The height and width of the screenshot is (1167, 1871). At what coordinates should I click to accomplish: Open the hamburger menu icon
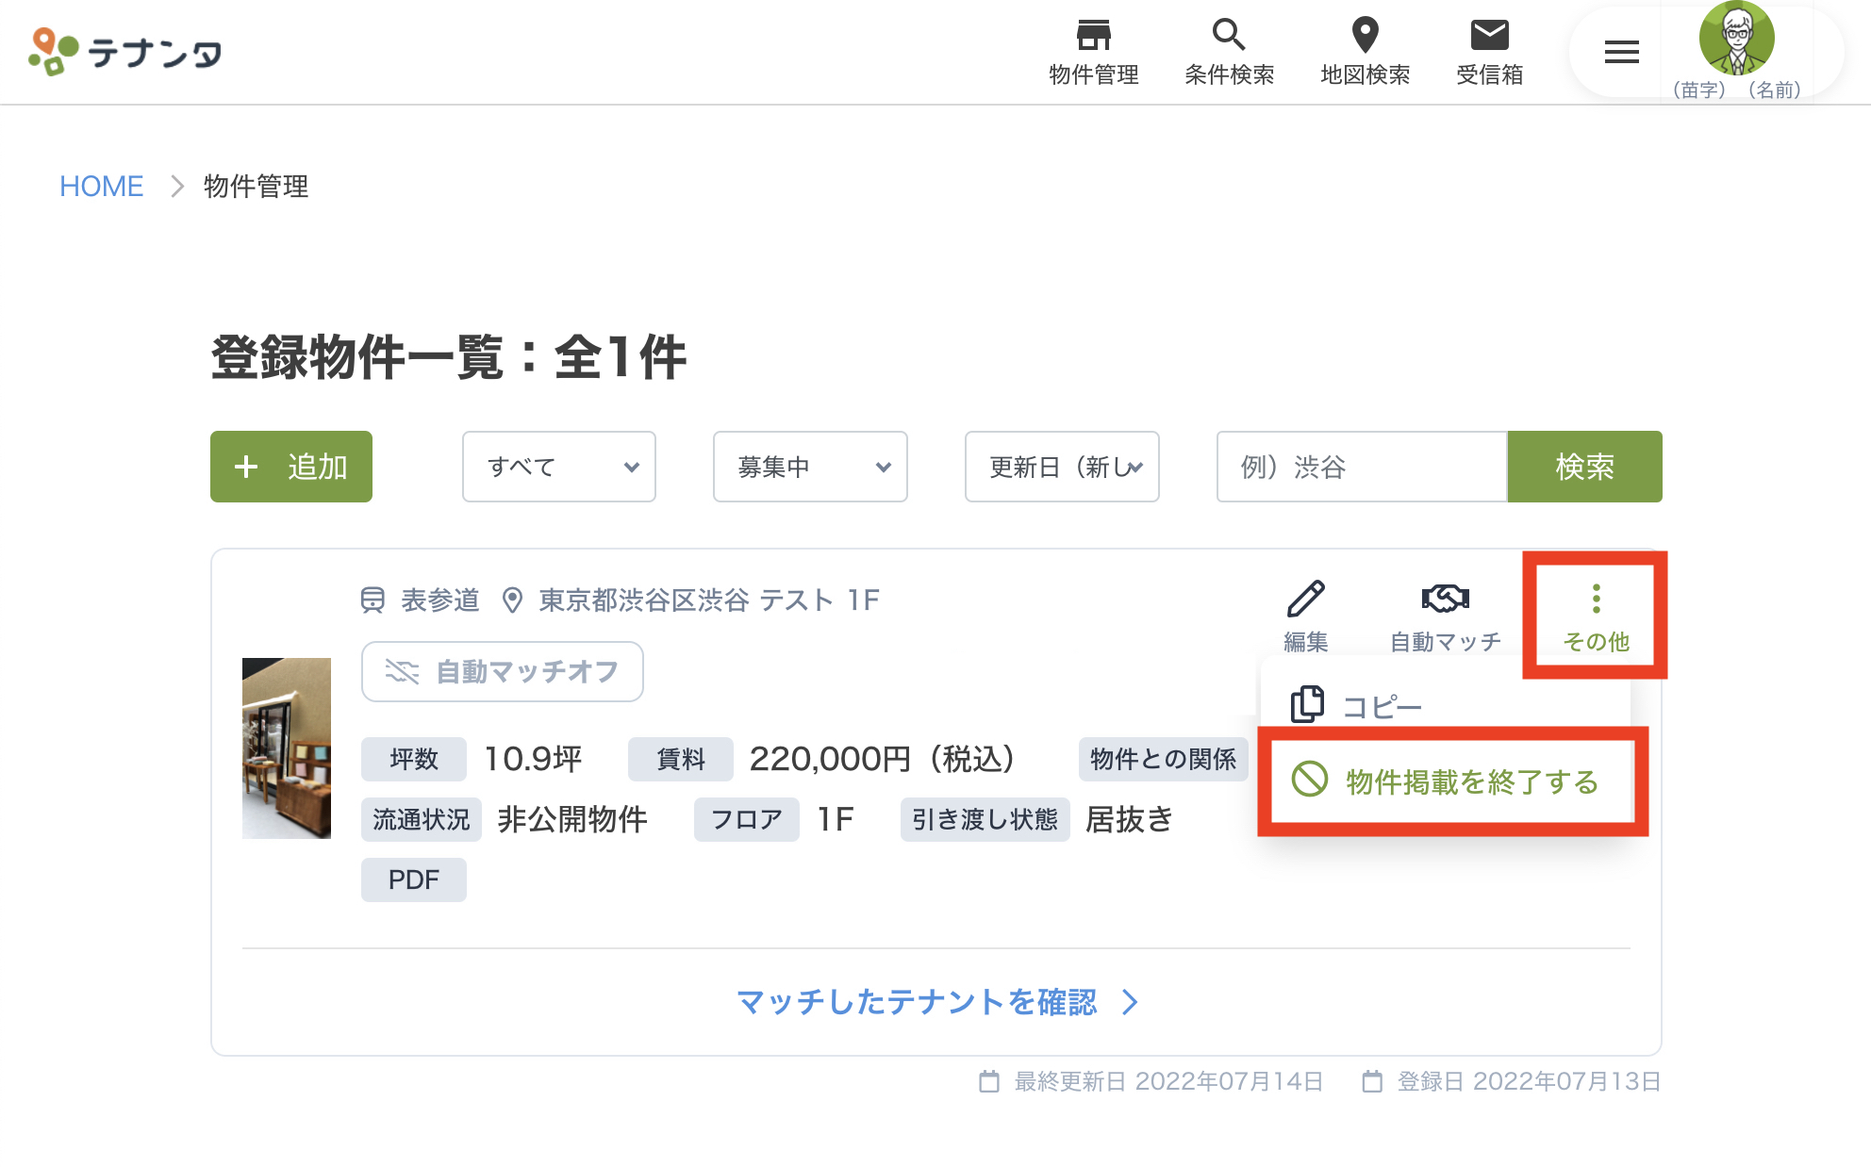(x=1621, y=53)
